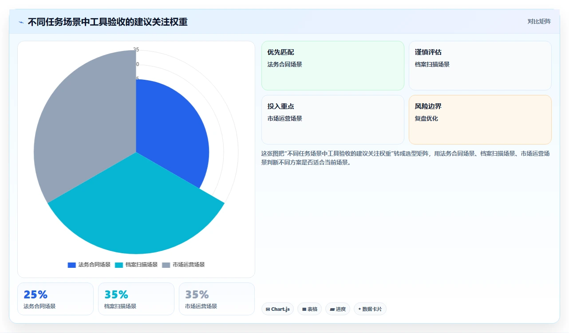569x333 pixels.
Task: Click the 25% 法务合同场景 stat card
Action: point(55,299)
